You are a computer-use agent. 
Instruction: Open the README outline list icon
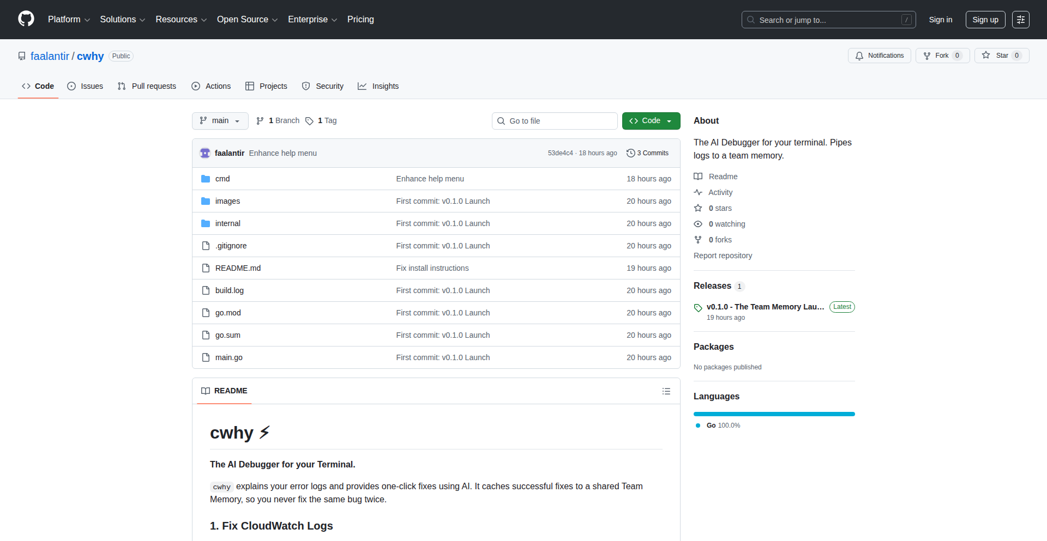click(x=666, y=391)
